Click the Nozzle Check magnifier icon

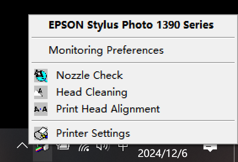[41, 76]
